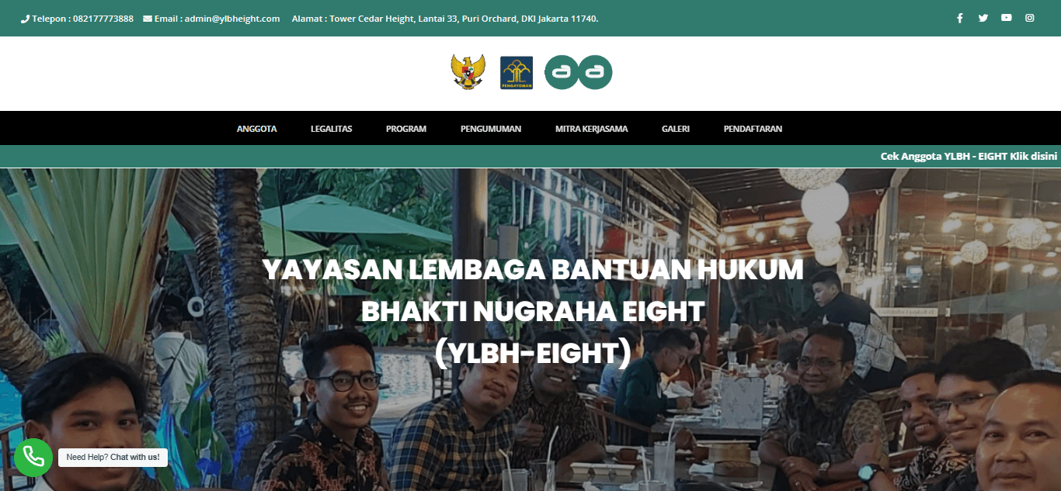Open the Instagram social icon
The width and height of the screenshot is (1061, 491).
(1030, 18)
